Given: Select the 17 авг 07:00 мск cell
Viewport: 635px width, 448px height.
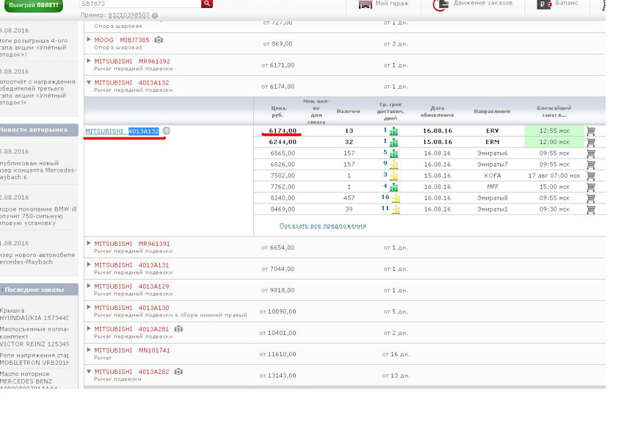Looking at the screenshot, I should [554, 176].
